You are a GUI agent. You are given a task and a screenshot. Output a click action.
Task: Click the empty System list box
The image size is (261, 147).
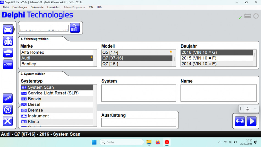point(139,93)
